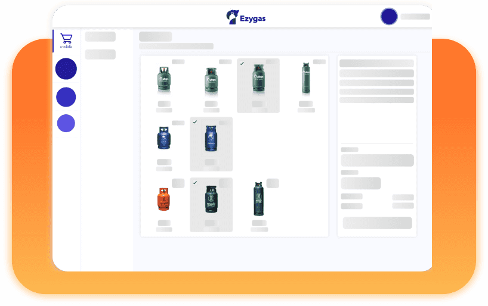Screen dimensions: 488x306
Task: Click the large input field in order panel
Action: 377,160
